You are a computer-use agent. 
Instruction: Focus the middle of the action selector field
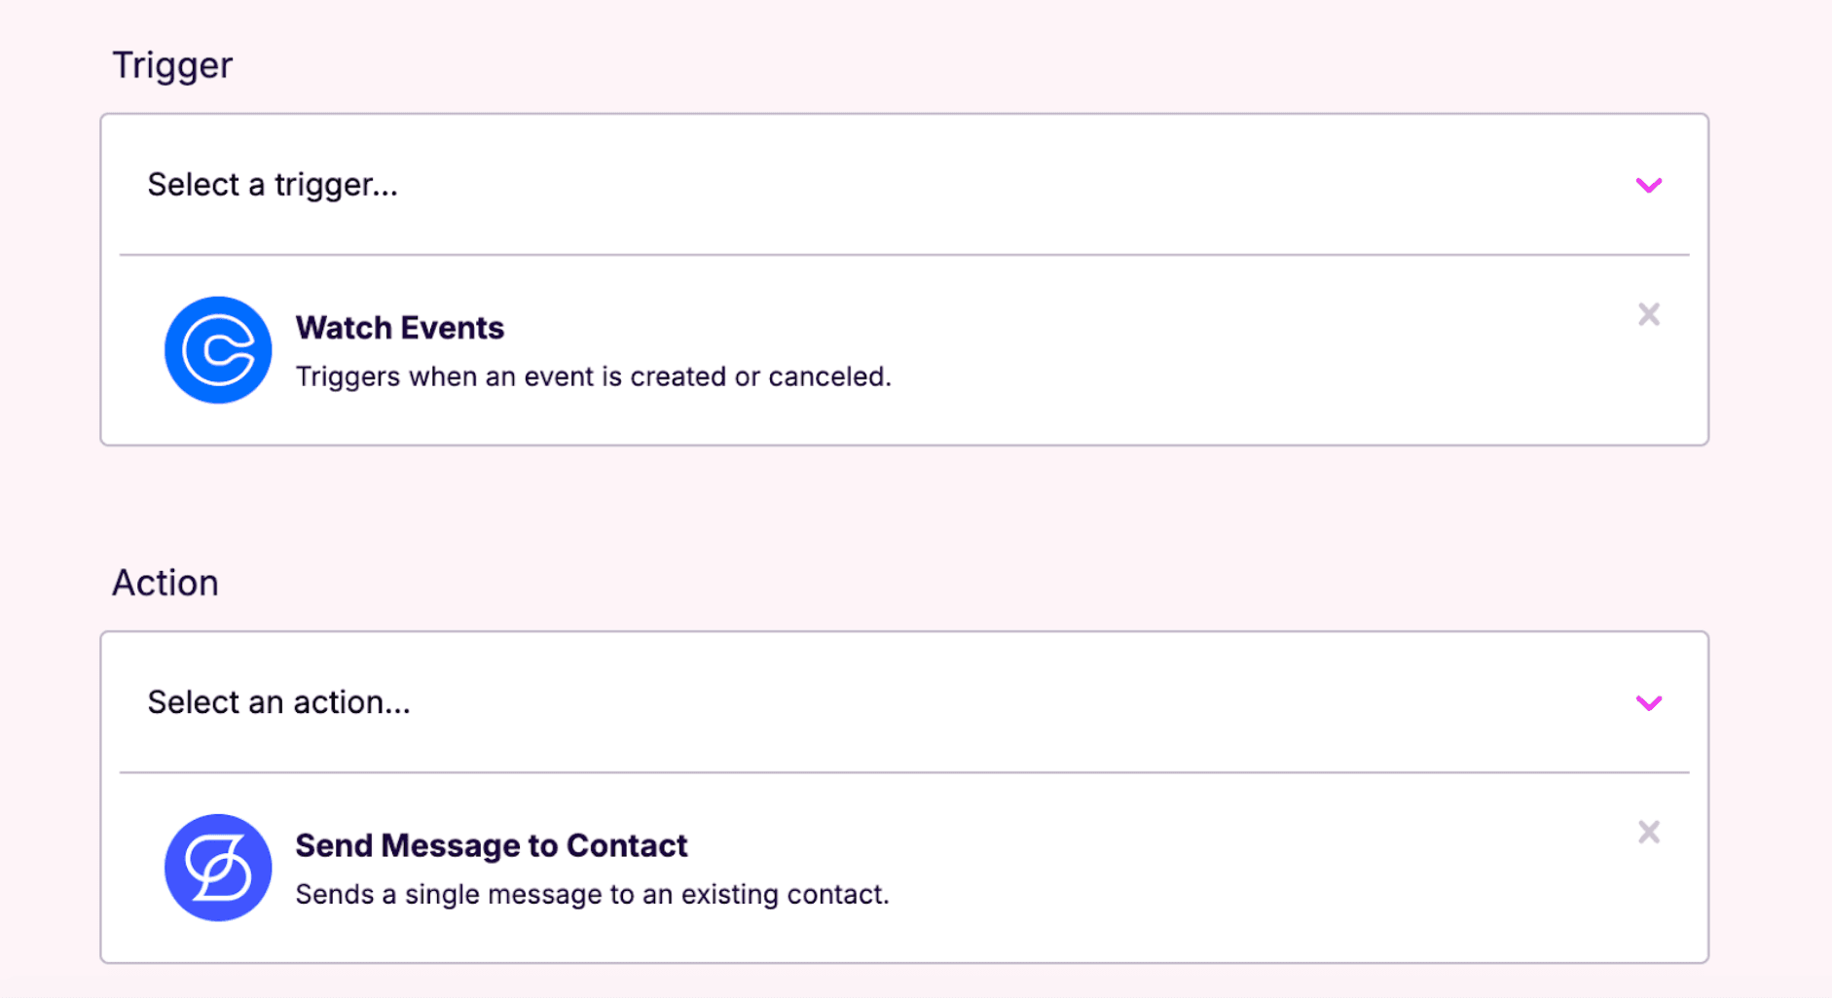click(903, 702)
